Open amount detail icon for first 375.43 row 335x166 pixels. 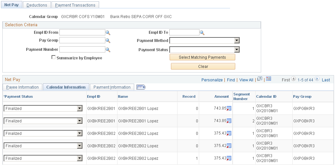(229, 133)
